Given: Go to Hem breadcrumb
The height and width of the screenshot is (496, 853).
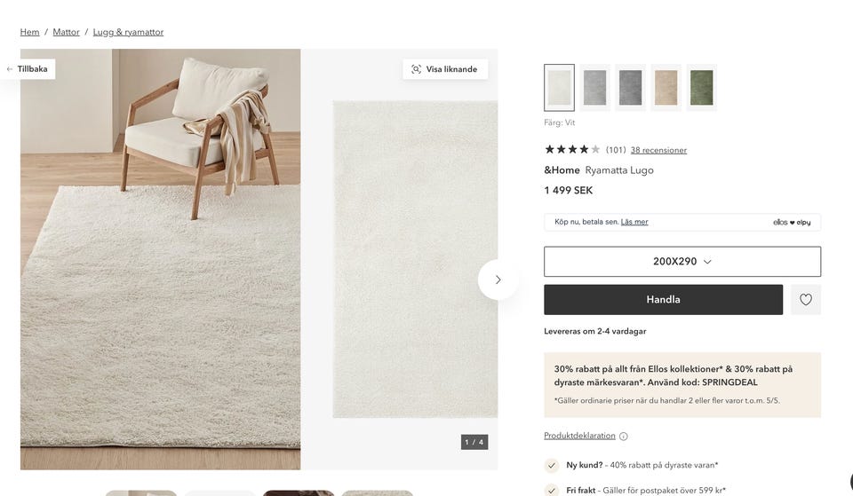Looking at the screenshot, I should coord(30,32).
